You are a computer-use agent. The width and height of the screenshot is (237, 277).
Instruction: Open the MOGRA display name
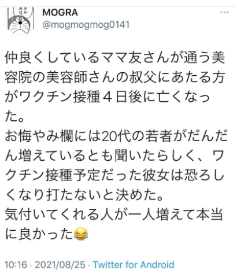coord(60,13)
